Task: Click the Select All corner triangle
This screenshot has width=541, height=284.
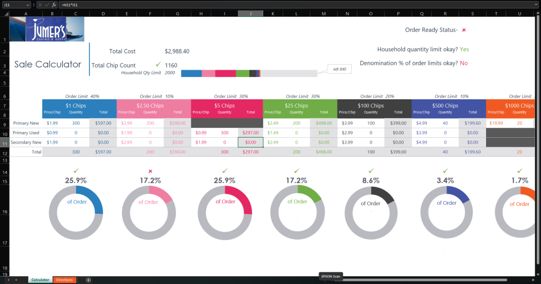Action: (x=4, y=13)
